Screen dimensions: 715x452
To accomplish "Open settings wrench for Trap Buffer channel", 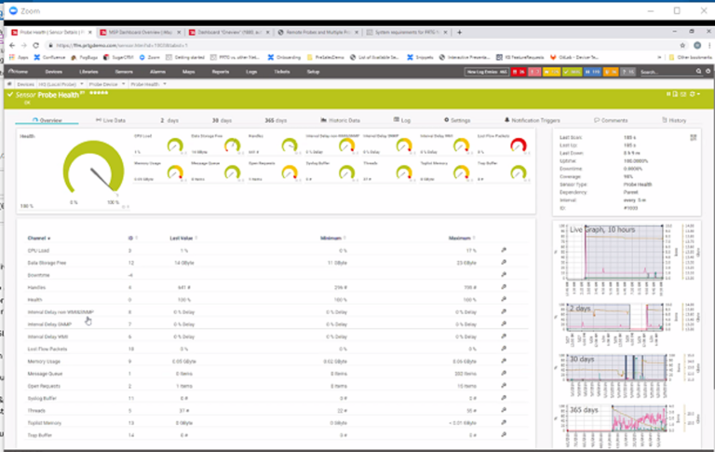I will pos(504,435).
